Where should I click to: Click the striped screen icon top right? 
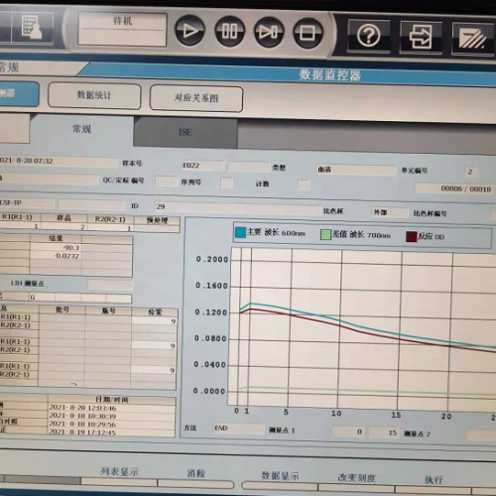click(x=472, y=39)
